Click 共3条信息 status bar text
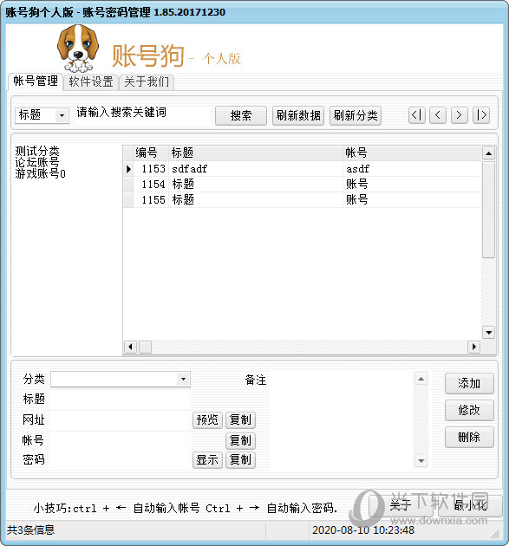 [30, 530]
